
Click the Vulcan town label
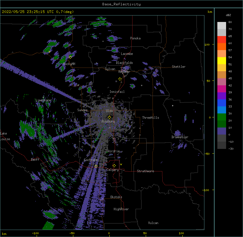pos(153,223)
